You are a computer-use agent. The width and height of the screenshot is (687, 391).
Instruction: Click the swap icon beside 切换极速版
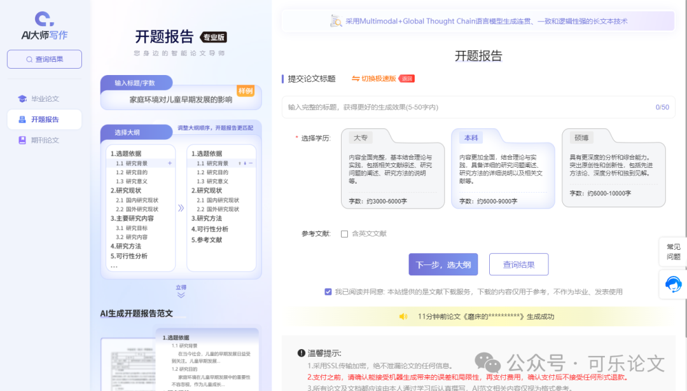coord(356,79)
